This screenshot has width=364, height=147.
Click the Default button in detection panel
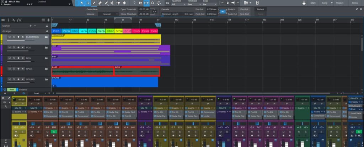pos(261,9)
